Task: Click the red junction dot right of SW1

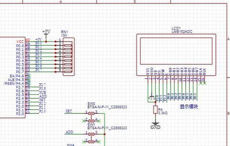Action: click(x=105, y=134)
